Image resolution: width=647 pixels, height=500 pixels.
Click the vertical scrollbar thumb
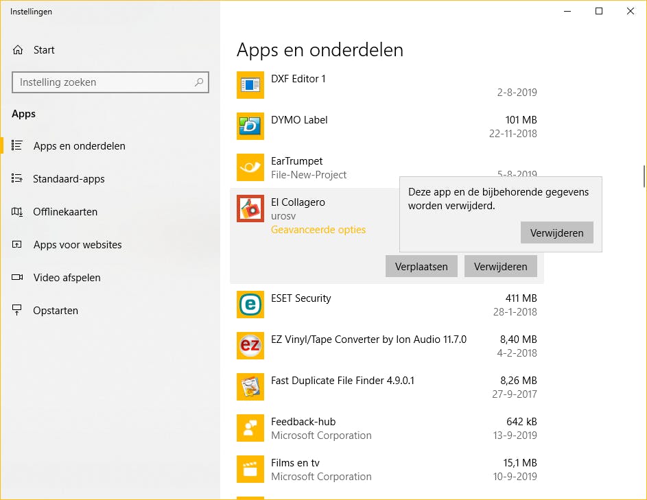(x=644, y=176)
